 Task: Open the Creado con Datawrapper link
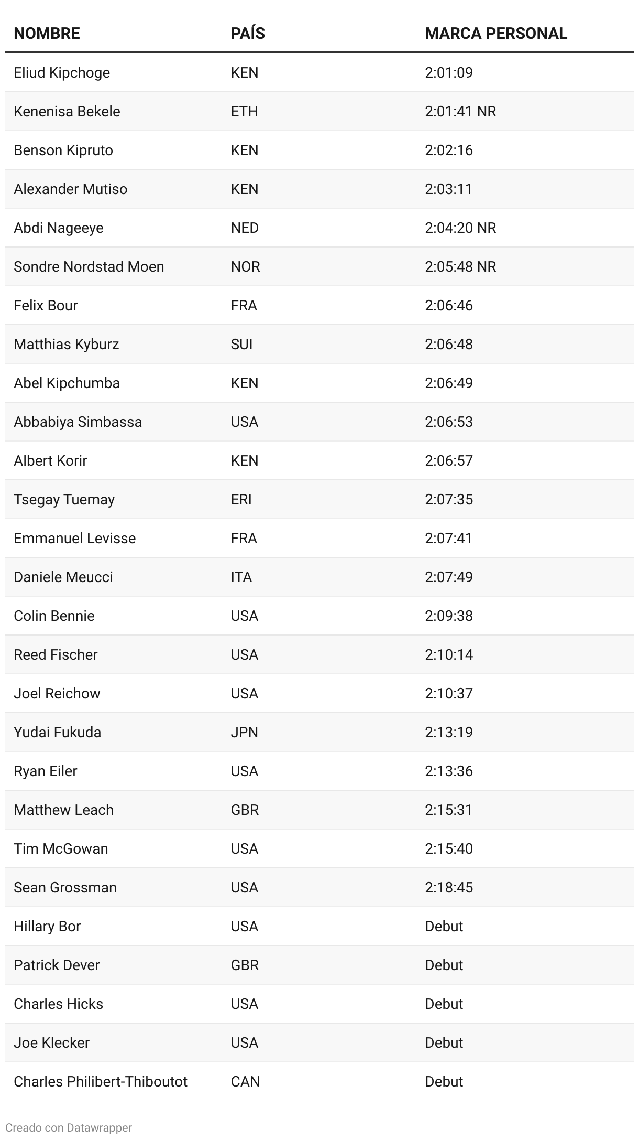tap(69, 1127)
